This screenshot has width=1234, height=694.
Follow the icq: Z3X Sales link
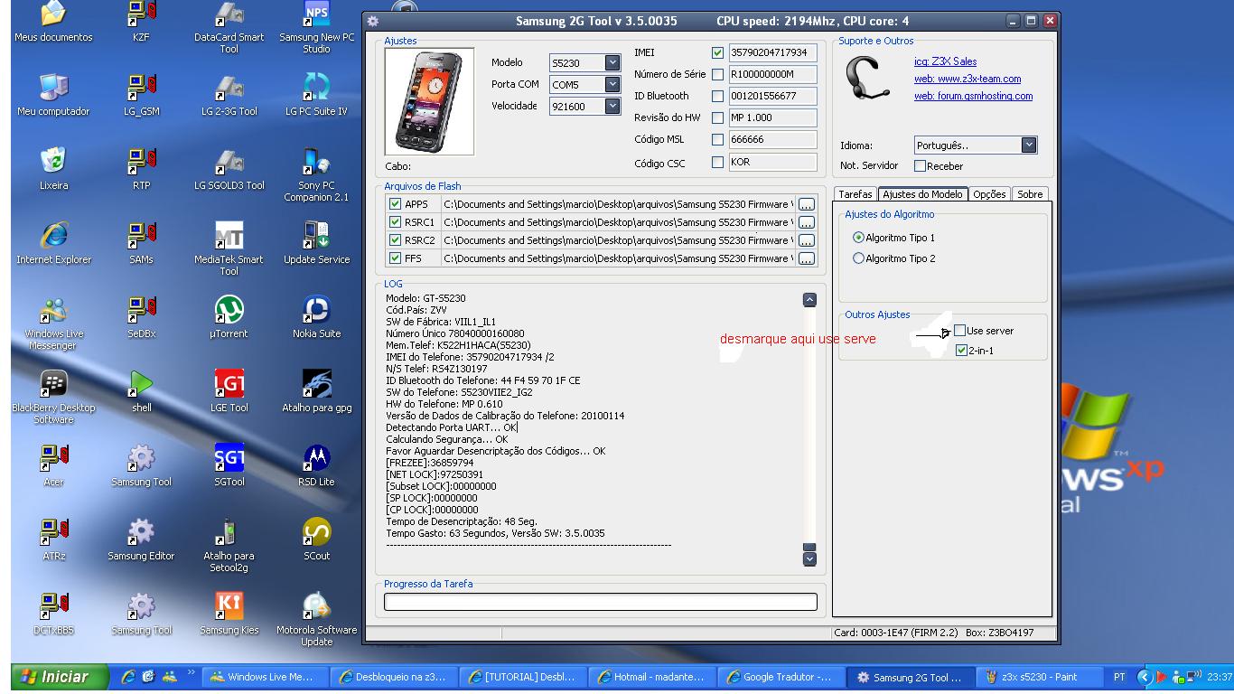pos(945,61)
